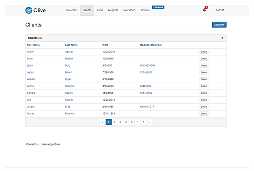Image resolution: width=254 pixels, height=171 pixels.
Task: Click last name Borg
Action: coord(67,66)
